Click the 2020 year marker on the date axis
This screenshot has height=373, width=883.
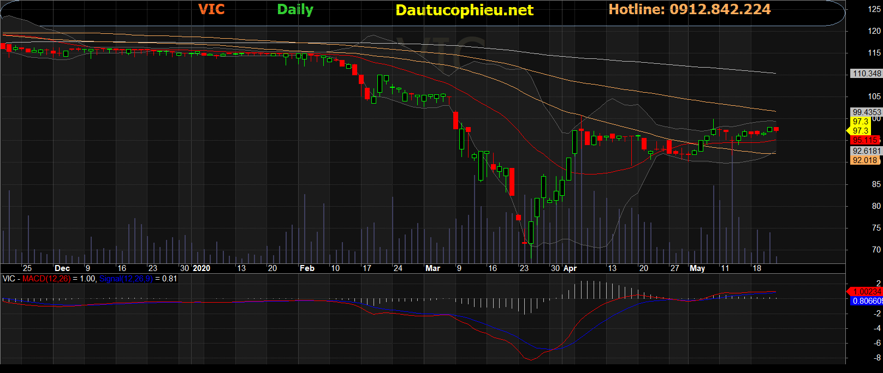202,268
